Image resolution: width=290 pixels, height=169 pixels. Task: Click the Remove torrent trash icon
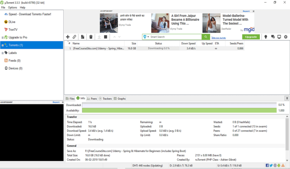[x=91, y=37]
